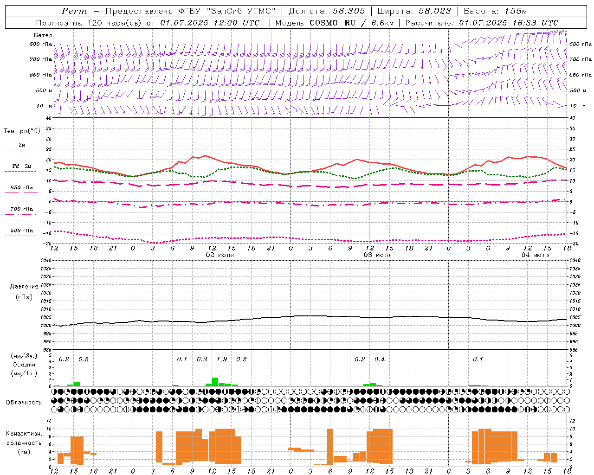Click the dashed line sample under "Td 2м"
The height and width of the screenshot is (475, 594).
(x=20, y=172)
